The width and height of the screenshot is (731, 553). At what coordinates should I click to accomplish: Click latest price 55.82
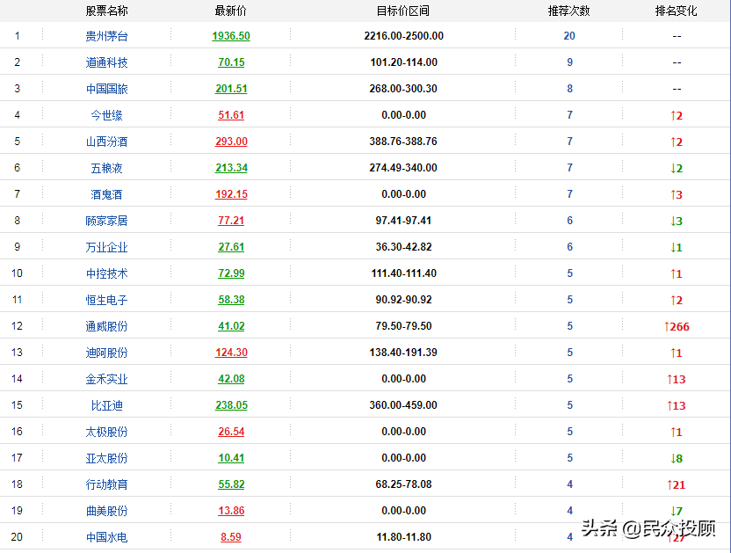[231, 484]
